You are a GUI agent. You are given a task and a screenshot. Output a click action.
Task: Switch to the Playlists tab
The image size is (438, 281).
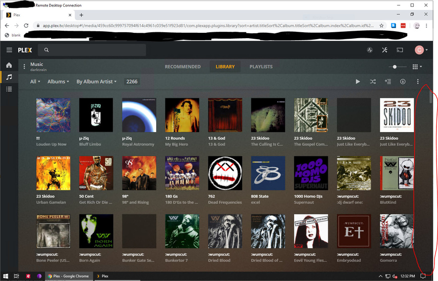pyautogui.click(x=261, y=67)
